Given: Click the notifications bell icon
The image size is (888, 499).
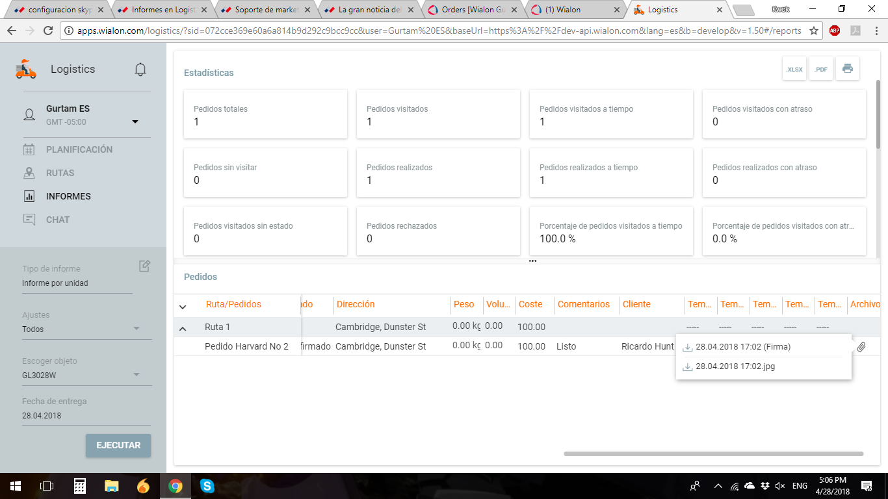Looking at the screenshot, I should pos(140,70).
